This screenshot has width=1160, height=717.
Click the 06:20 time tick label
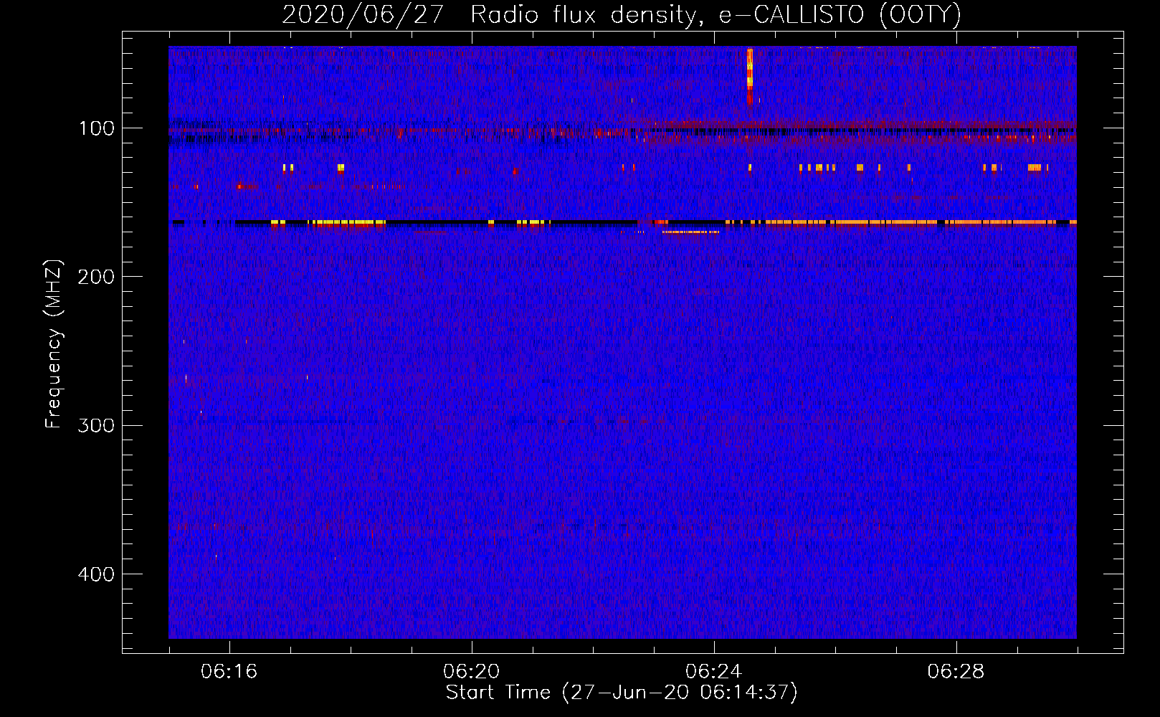[x=471, y=672]
